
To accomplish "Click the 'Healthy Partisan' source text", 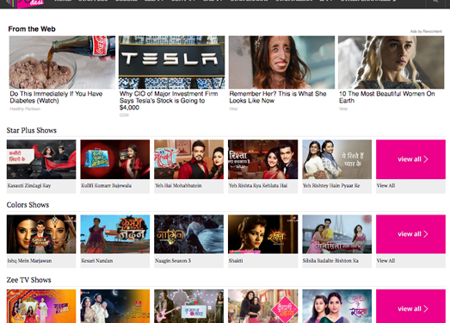I will 25,109.
